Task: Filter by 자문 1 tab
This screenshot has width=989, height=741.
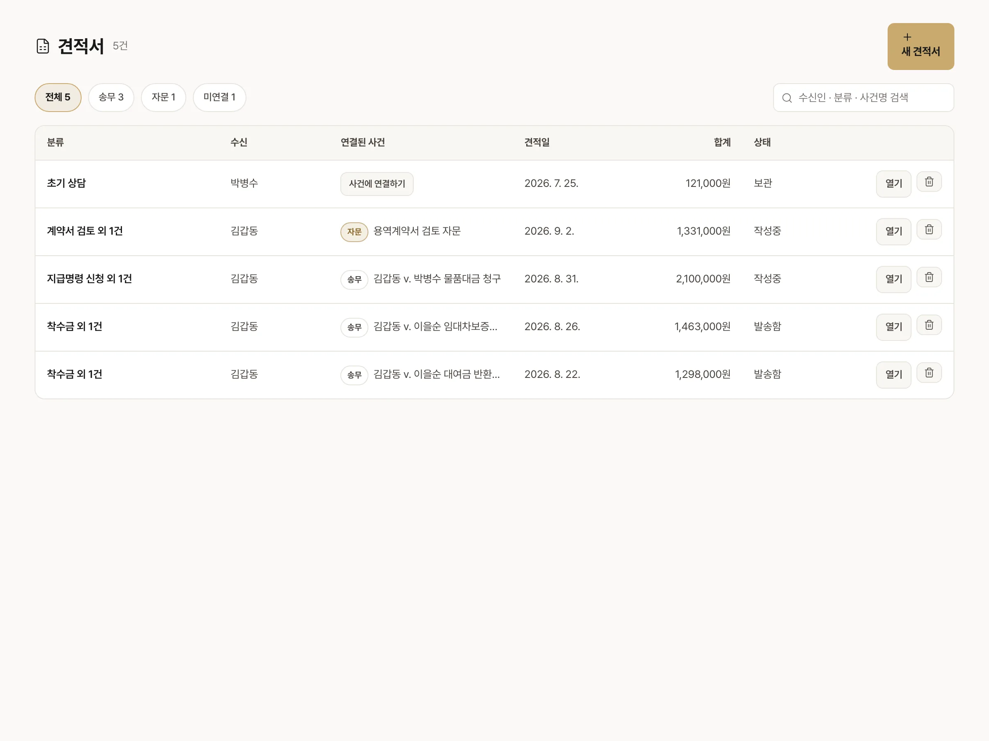Action: point(163,98)
